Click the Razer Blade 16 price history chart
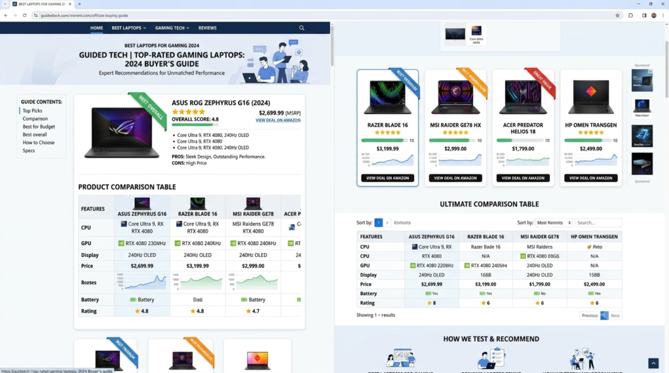 tap(387, 160)
